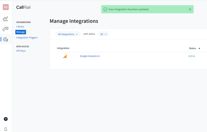Click the Status column header text

(x=192, y=48)
